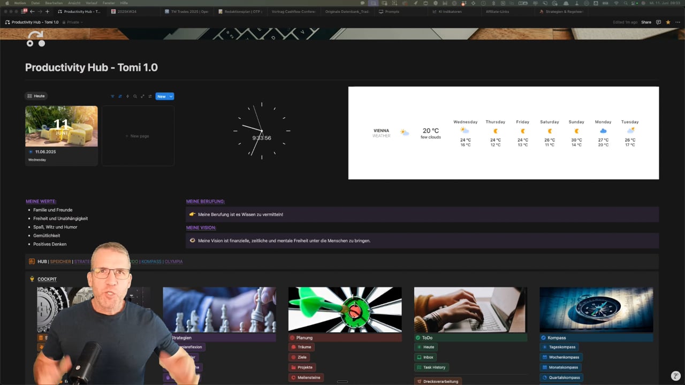Screen dimensions: 685x385
Task: Click the Share button
Action: click(x=646, y=22)
